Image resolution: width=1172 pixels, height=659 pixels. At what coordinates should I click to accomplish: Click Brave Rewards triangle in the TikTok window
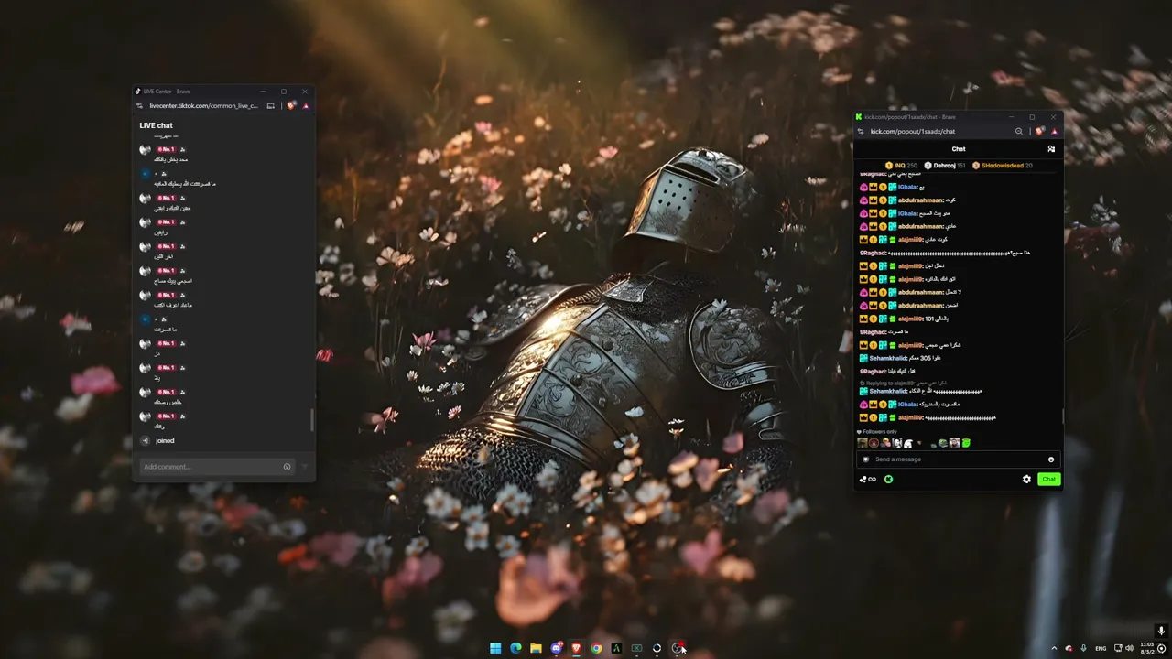coord(306,106)
